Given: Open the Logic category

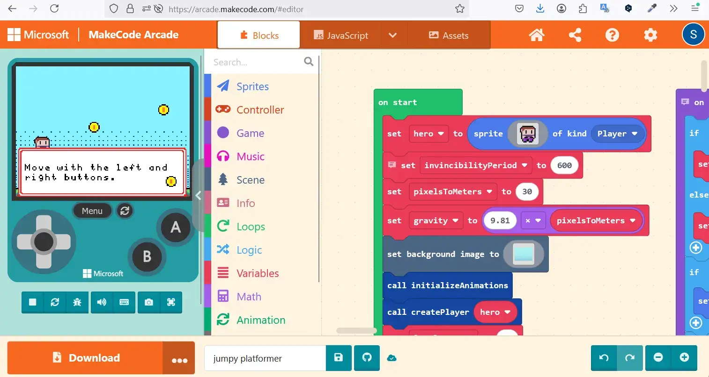Looking at the screenshot, I should coord(262,250).
